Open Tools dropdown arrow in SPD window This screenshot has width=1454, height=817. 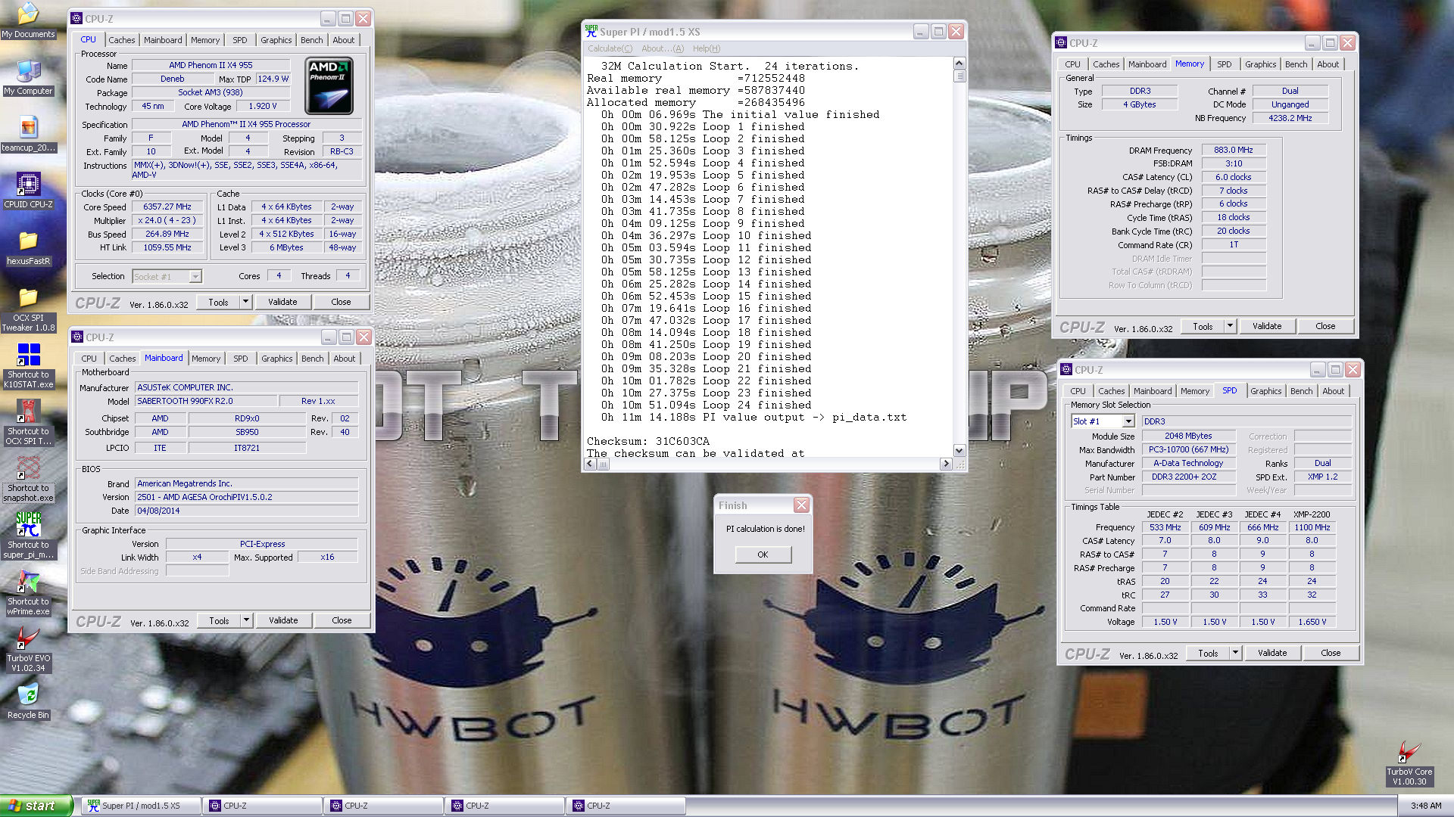click(x=1235, y=653)
